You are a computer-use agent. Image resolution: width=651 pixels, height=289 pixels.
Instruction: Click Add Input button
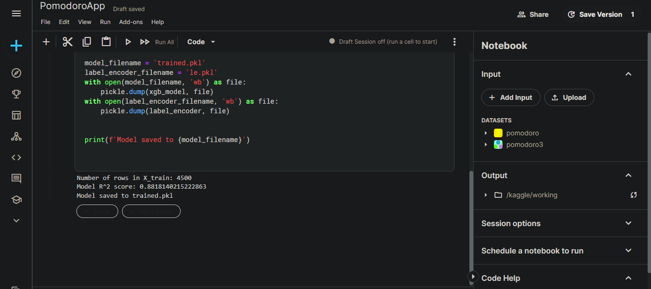[511, 97]
